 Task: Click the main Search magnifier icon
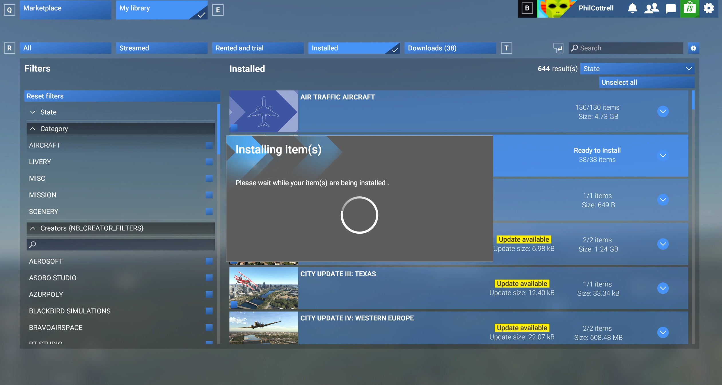click(x=574, y=48)
